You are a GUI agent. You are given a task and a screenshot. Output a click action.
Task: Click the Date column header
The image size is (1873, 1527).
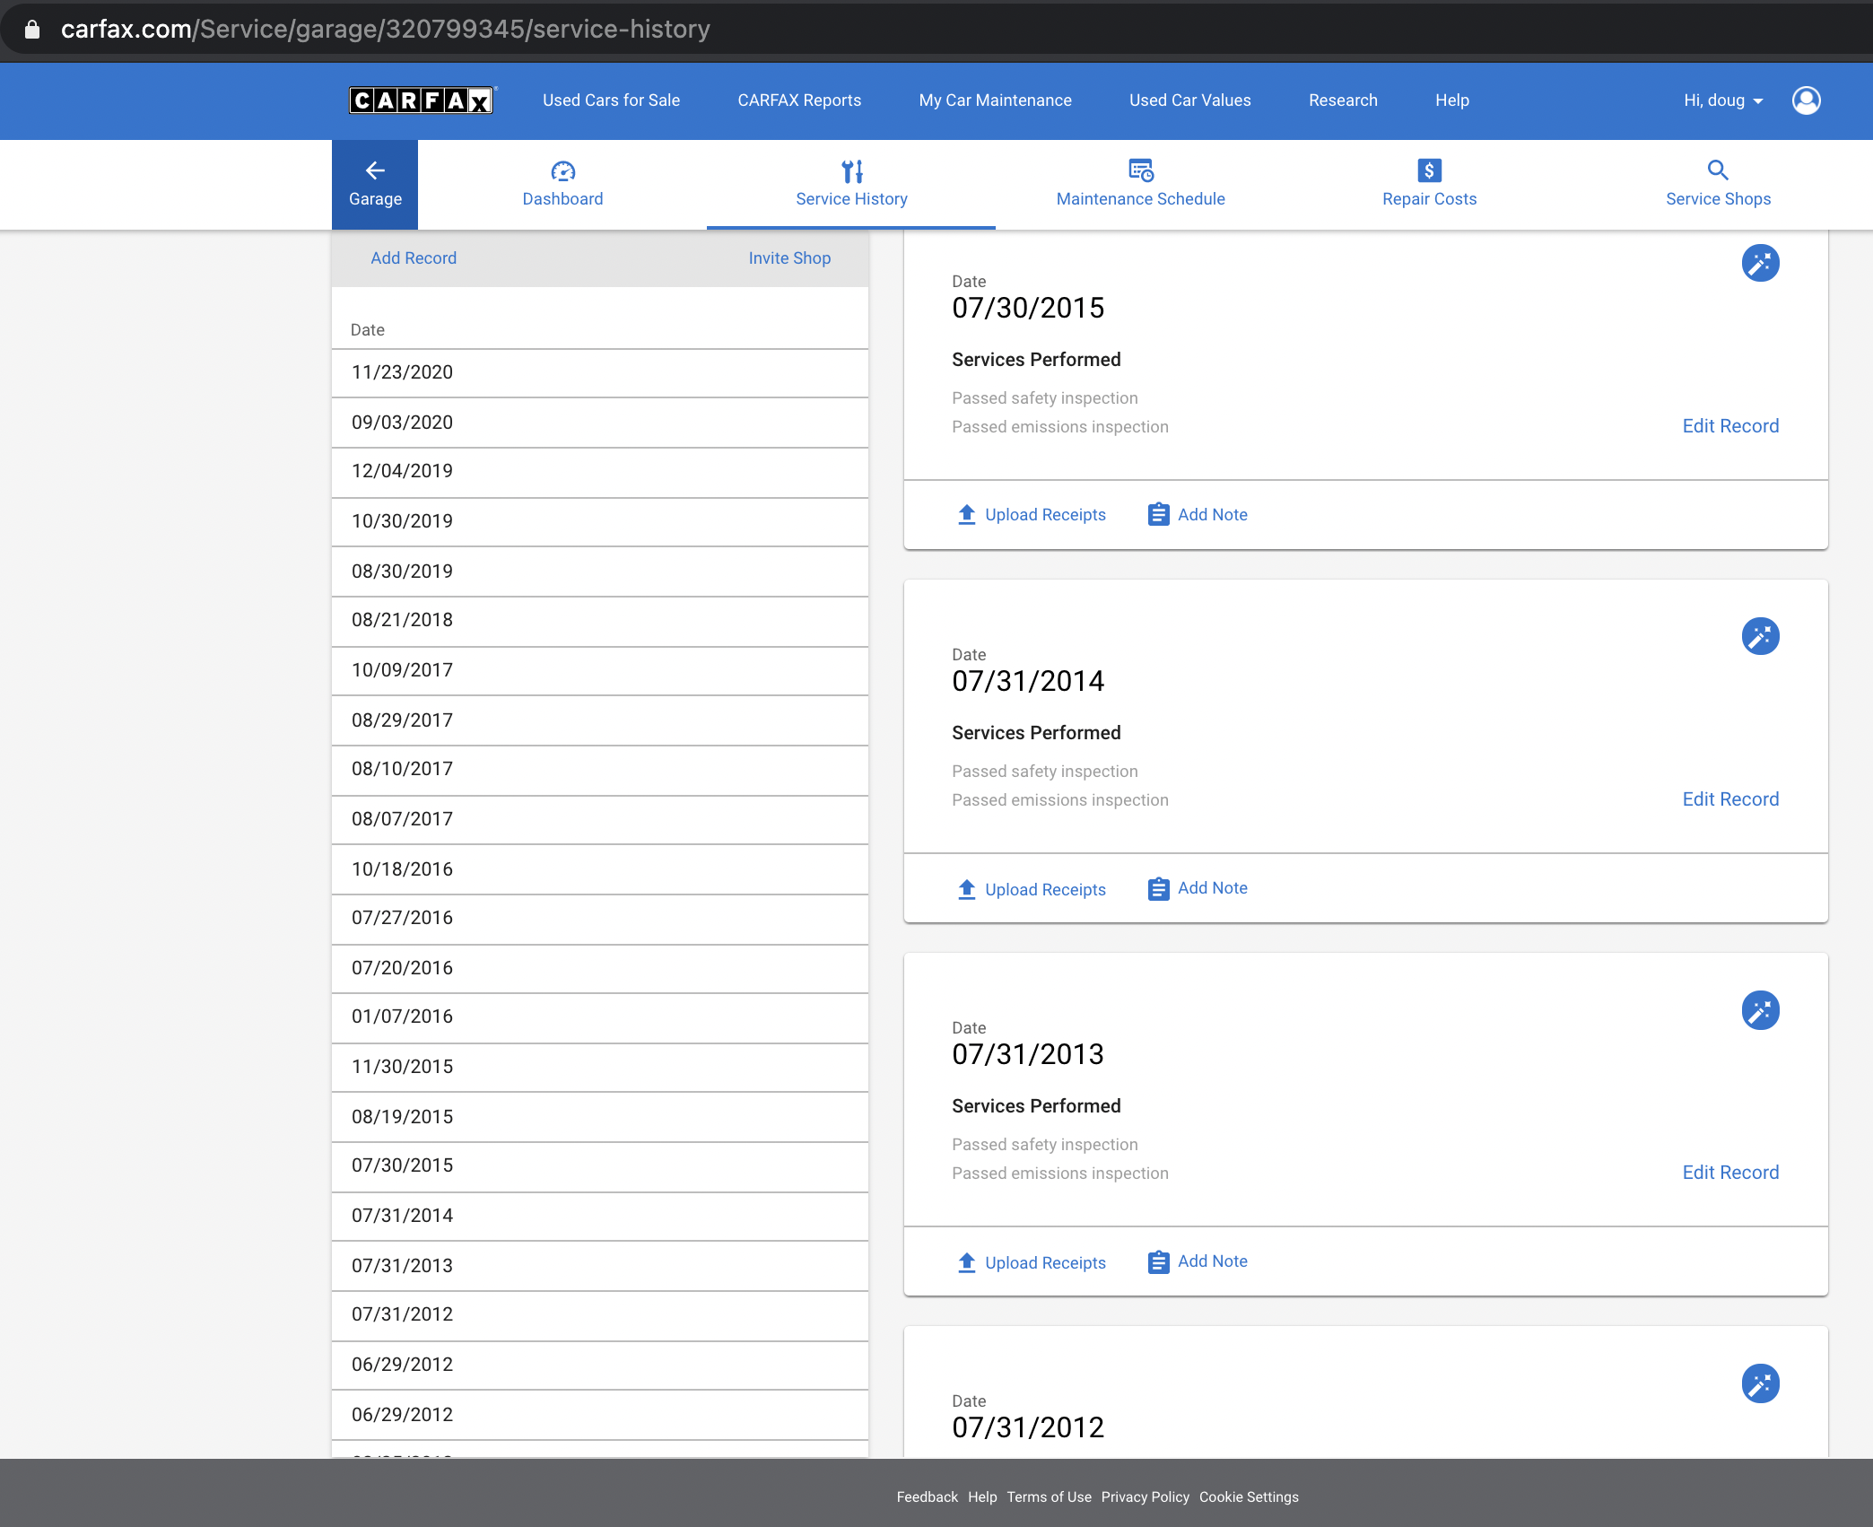pos(368,330)
